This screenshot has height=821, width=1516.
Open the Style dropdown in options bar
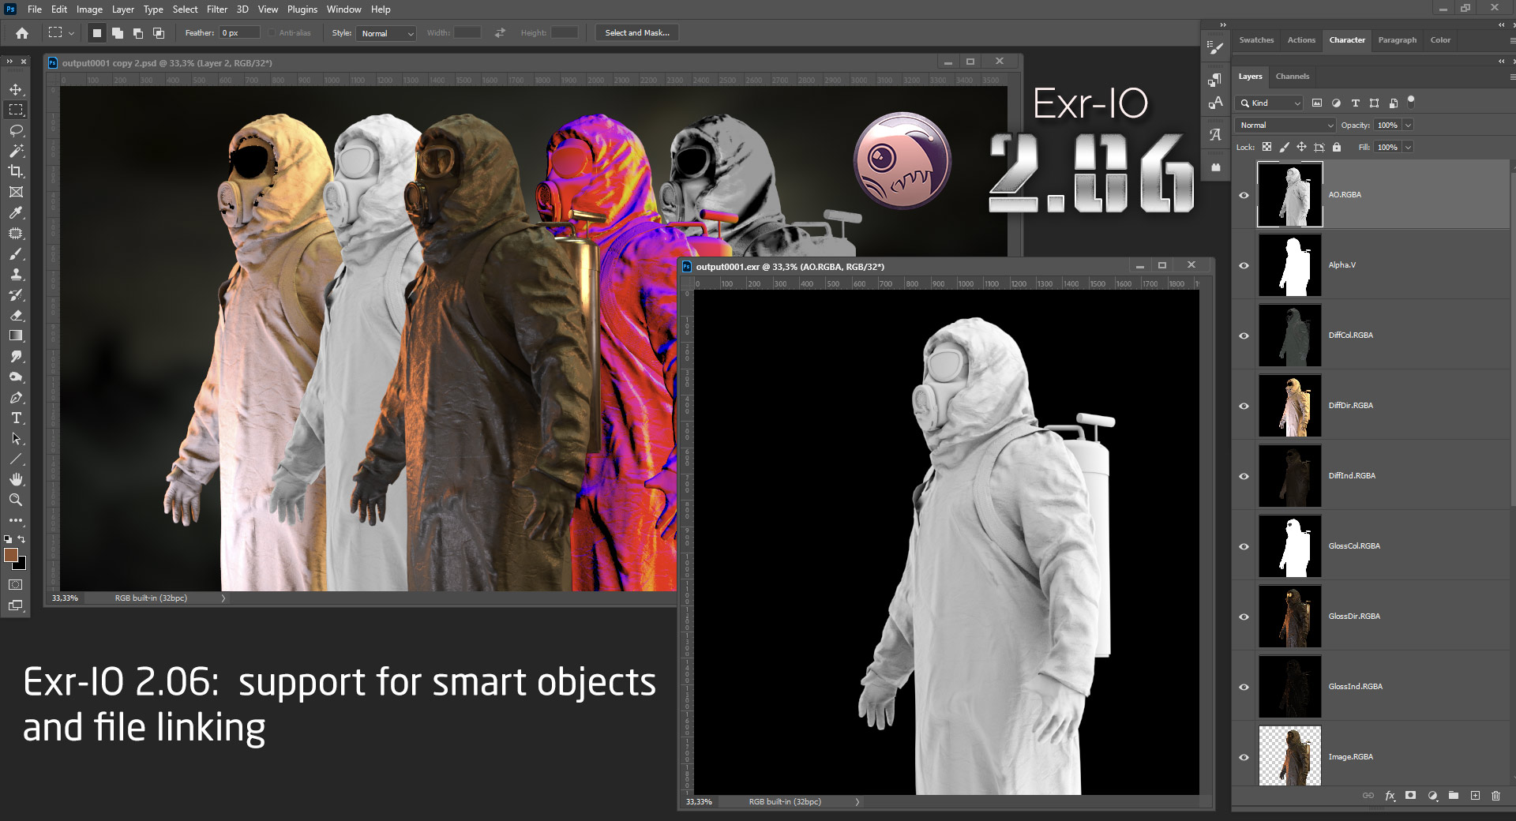(x=387, y=33)
